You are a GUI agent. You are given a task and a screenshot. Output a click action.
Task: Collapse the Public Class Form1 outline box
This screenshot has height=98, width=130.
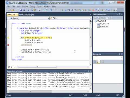coord(11,24)
